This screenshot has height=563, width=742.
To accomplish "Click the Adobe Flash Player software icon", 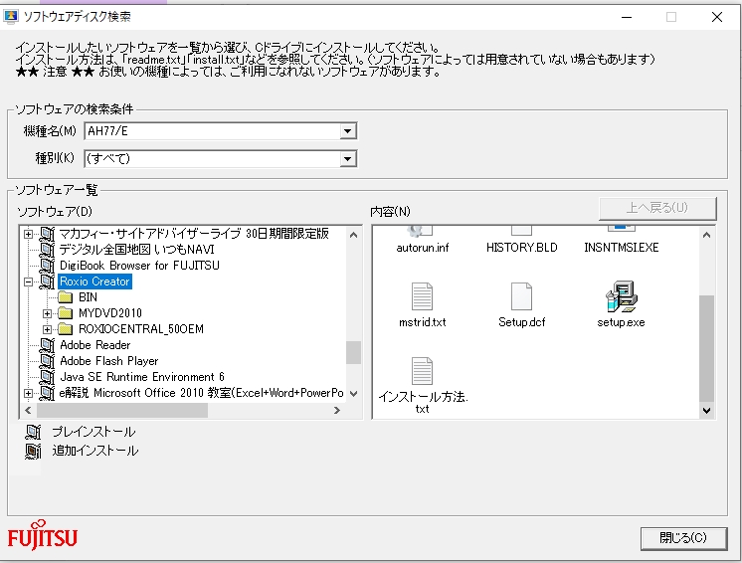I will pyautogui.click(x=48, y=361).
